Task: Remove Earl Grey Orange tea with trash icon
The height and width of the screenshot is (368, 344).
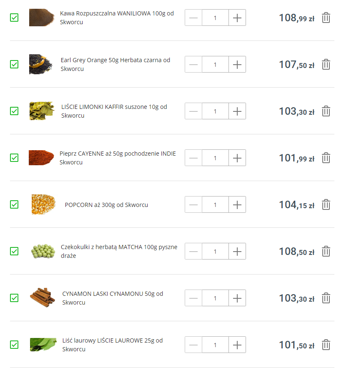Action: click(326, 65)
